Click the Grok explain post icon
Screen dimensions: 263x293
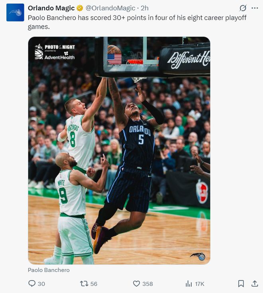pos(243,8)
